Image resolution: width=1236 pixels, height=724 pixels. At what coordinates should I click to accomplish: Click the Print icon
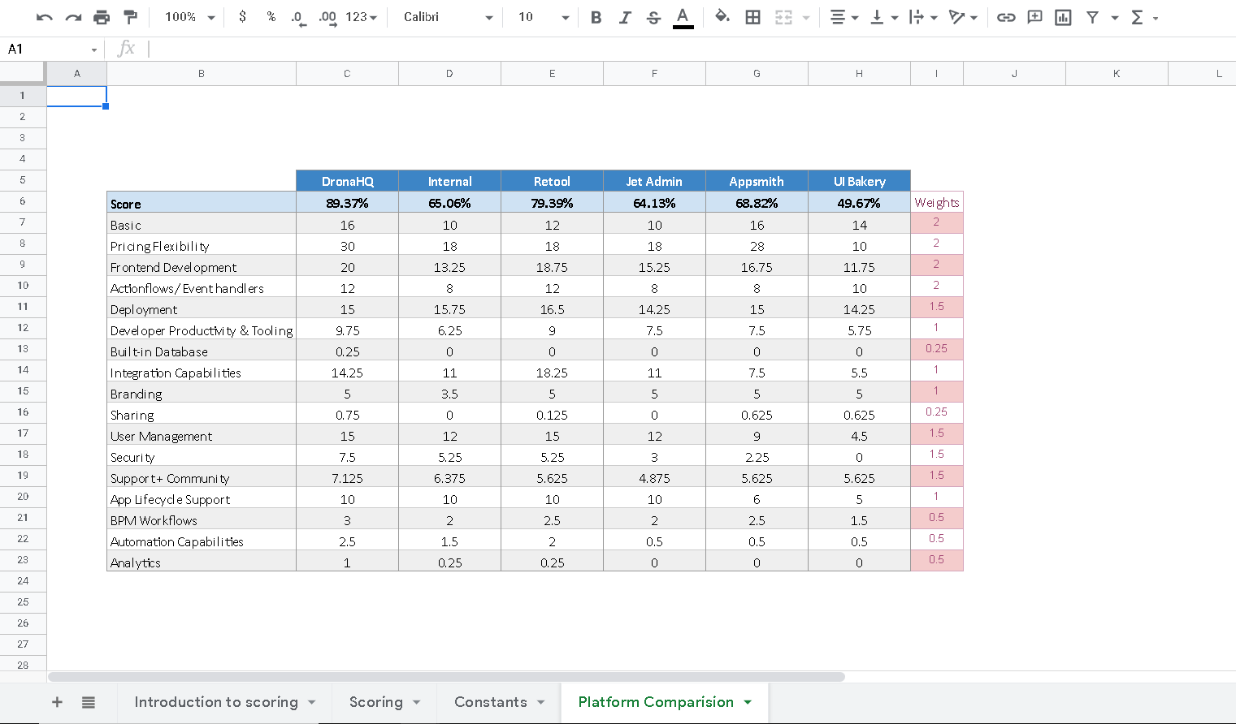[102, 17]
